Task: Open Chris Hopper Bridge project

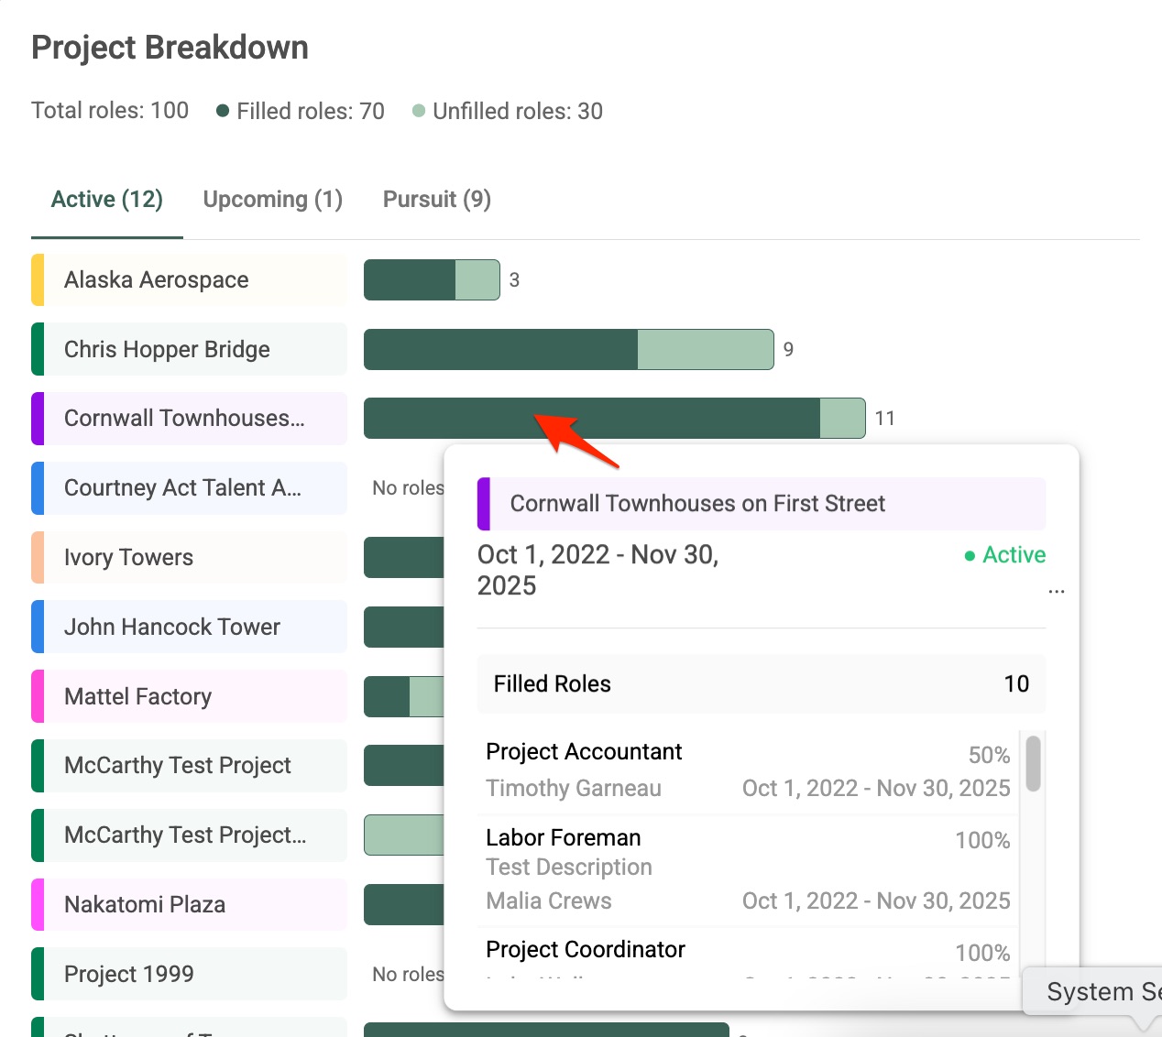Action: point(167,350)
